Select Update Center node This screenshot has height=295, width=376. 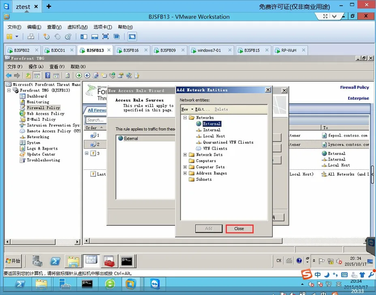point(41,154)
